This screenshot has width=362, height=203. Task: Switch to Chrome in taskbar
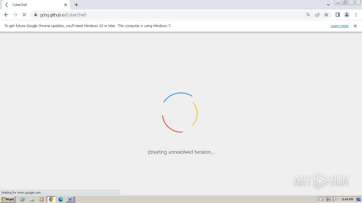coord(51,199)
